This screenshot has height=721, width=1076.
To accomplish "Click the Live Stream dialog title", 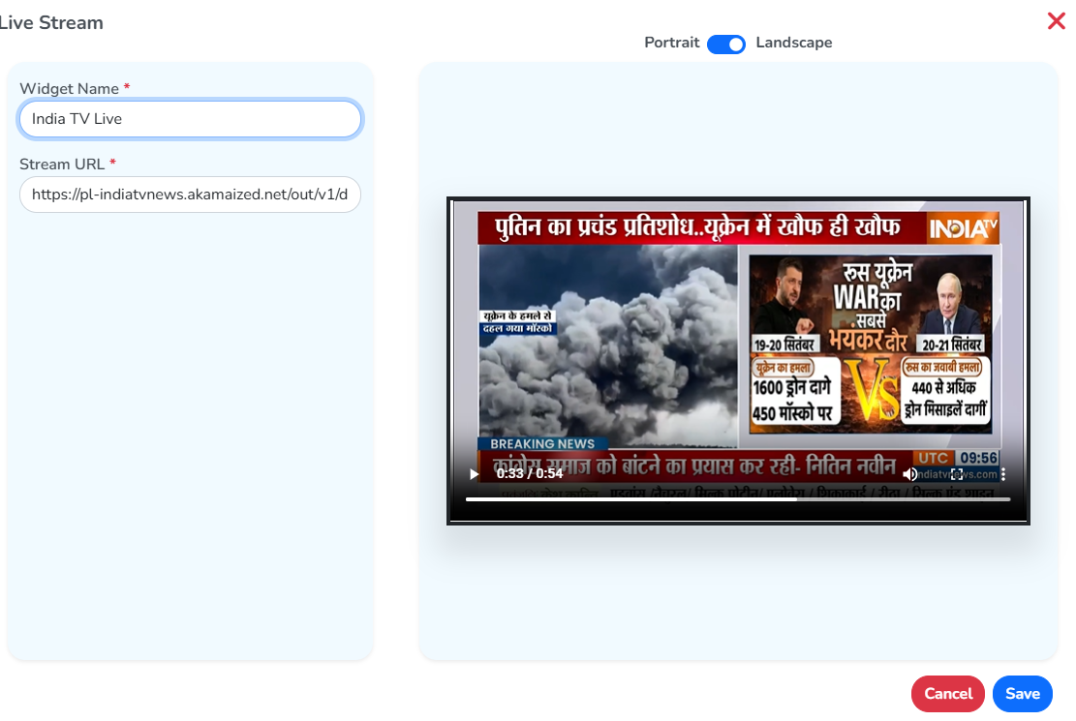I will pos(51,22).
